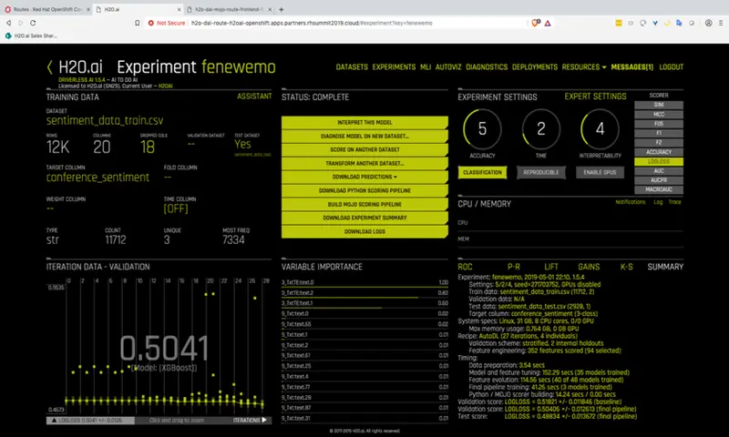Open the DATASETS navigation item
Viewport: 729px width, 437px height.
click(x=352, y=67)
